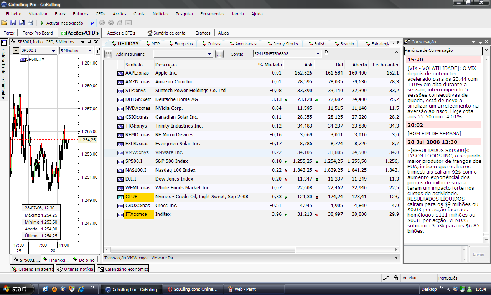491x295 pixels.
Task: Click the printer icon in toolbar
Action: click(31, 23)
